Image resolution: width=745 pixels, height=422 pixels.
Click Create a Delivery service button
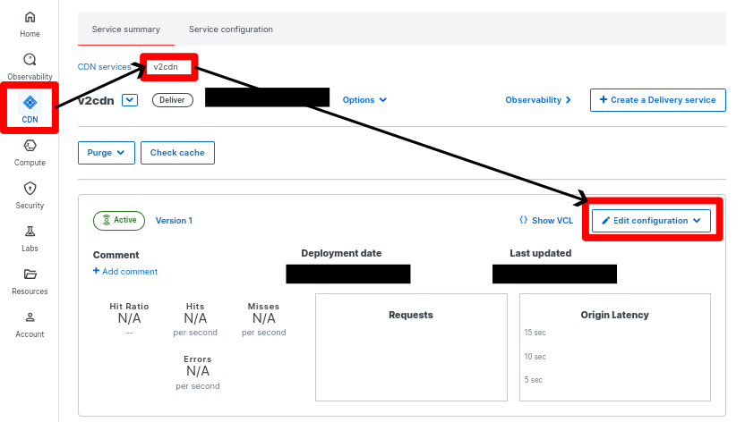pos(657,100)
